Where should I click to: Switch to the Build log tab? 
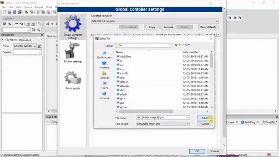[249, 122]
